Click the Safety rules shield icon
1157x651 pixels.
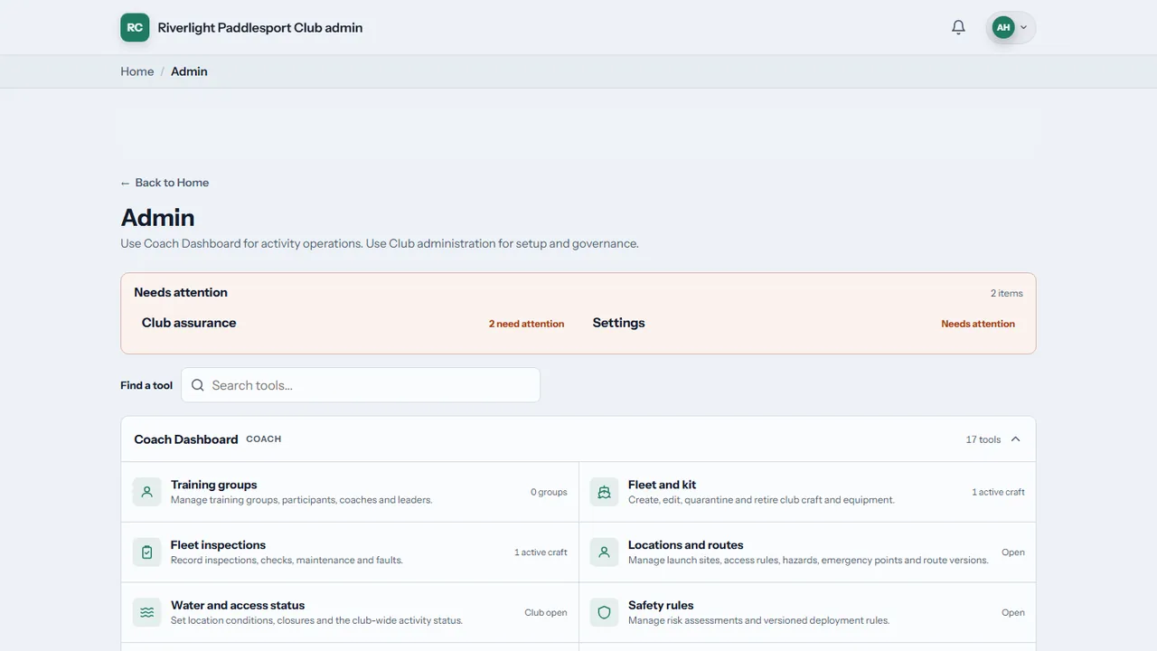point(605,612)
